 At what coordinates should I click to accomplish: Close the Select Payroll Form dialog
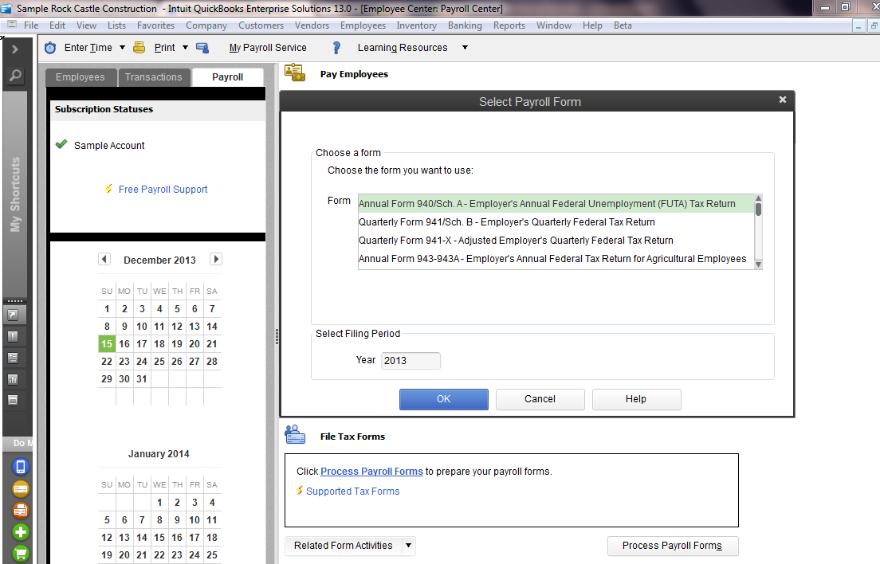coord(782,100)
